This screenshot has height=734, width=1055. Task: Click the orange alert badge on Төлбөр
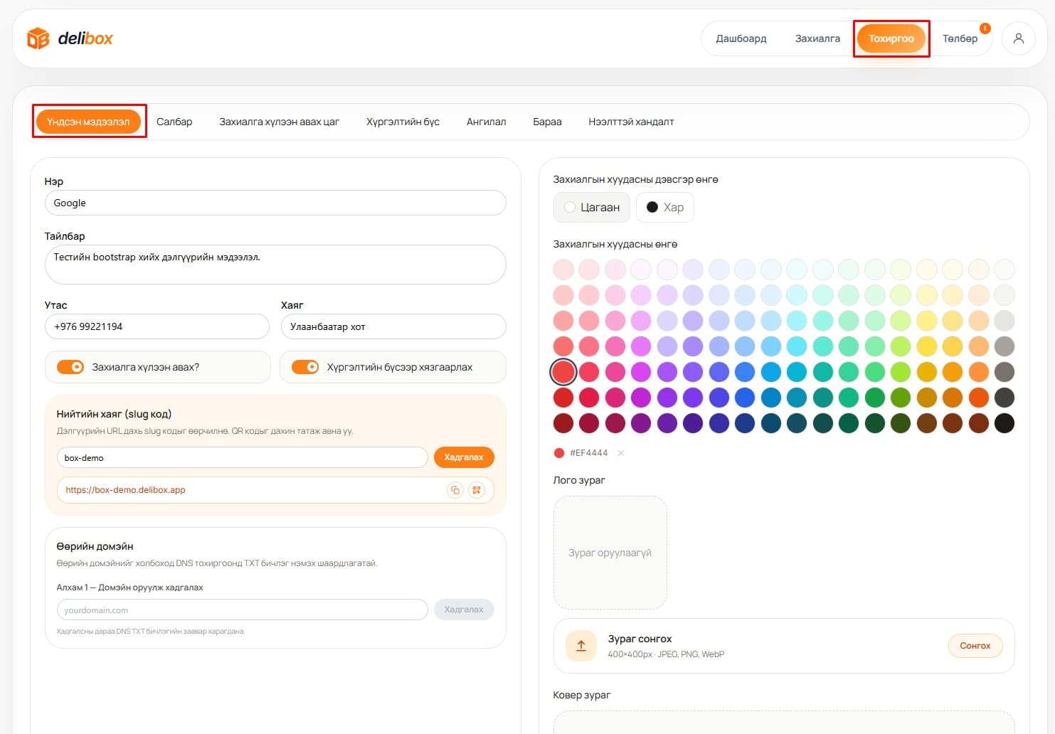pos(985,28)
